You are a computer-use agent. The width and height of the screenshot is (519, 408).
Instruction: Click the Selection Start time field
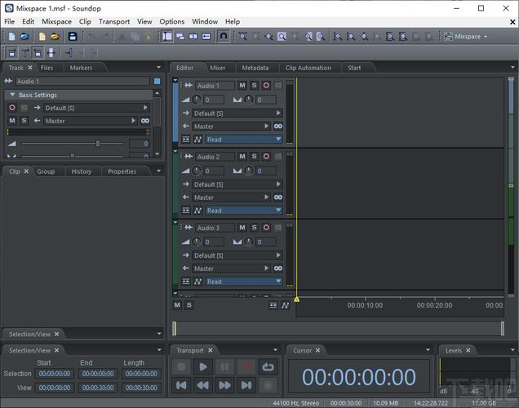(x=55, y=374)
